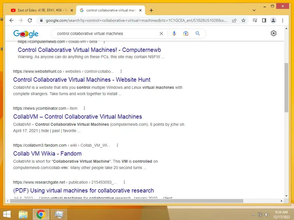
Task: Click the scrollbar down arrow
Action: click(286, 196)
